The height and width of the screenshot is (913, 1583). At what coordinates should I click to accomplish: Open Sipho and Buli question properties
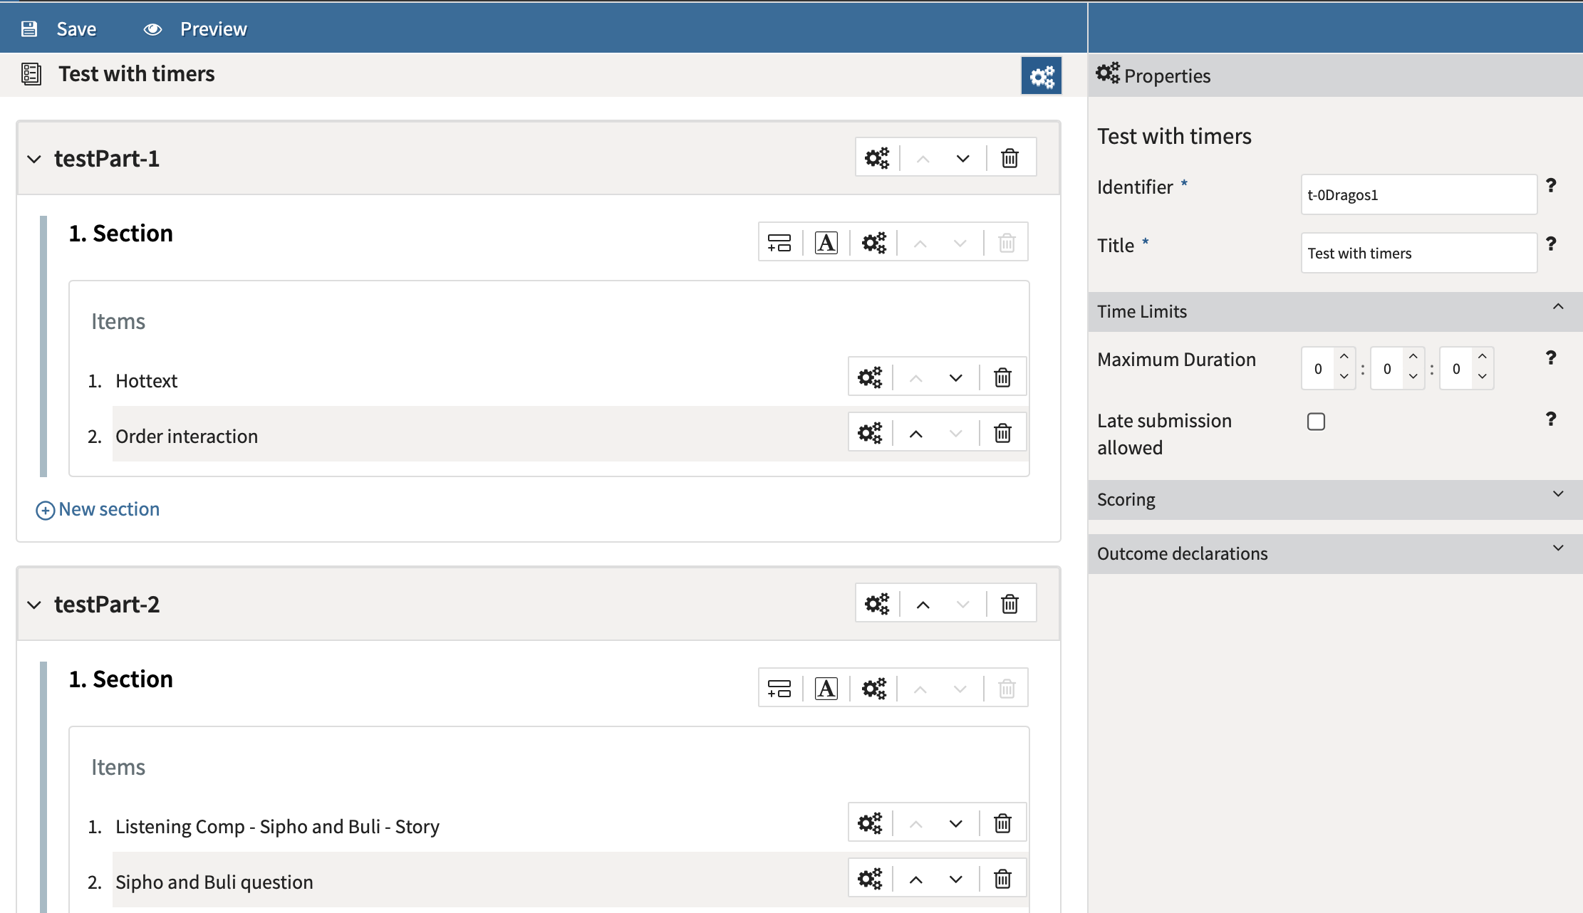[870, 879]
